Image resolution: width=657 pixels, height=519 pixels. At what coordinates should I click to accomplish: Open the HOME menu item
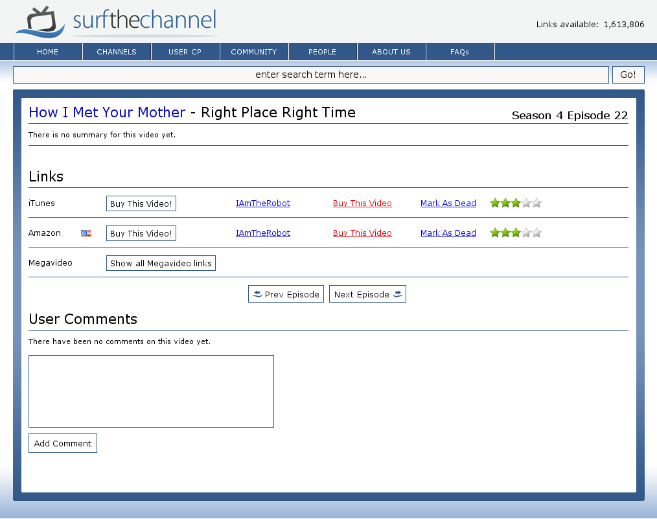48,52
